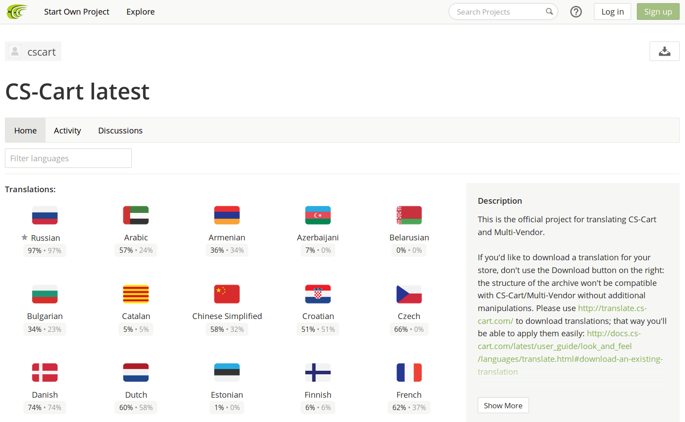Open the translate.cs-cart.com link
The image size is (685, 422).
562,315
